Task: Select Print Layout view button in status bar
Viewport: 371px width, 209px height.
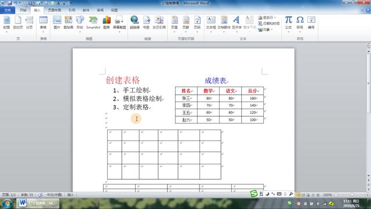Action: 298,195
